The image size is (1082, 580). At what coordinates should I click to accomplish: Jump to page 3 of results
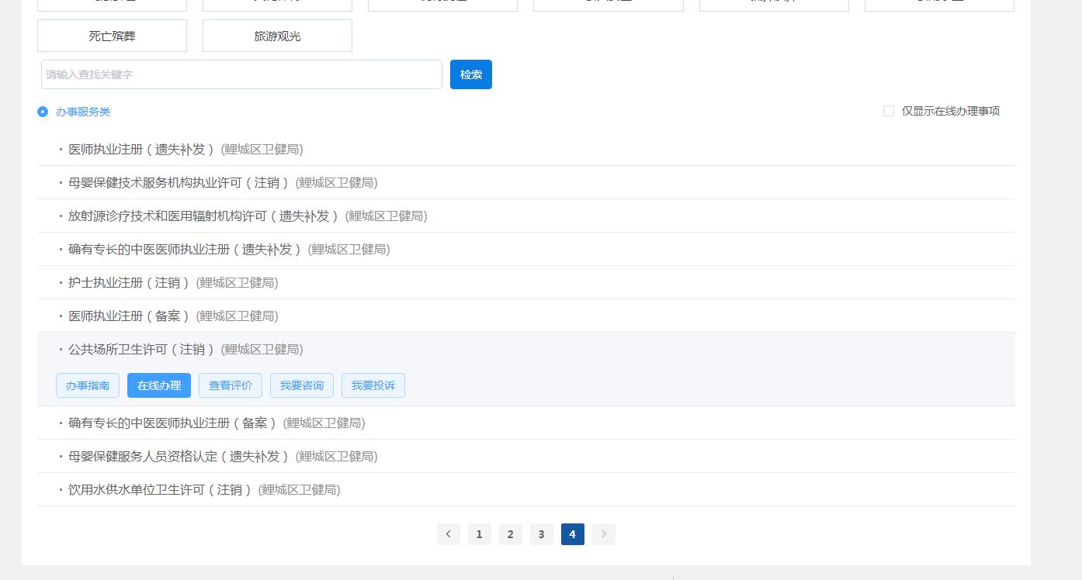click(x=541, y=534)
